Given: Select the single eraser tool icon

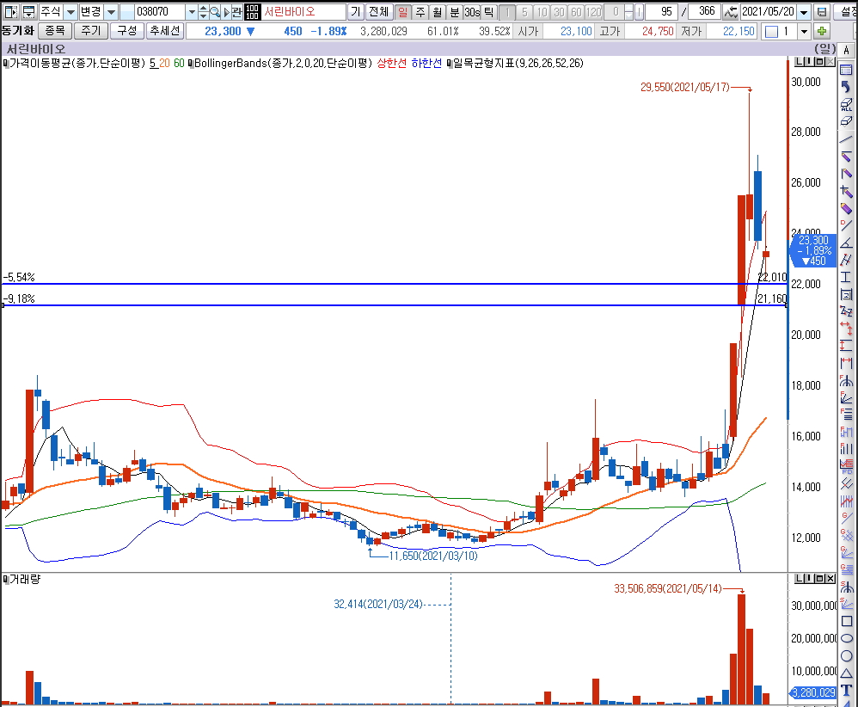Looking at the screenshot, I should (x=847, y=121).
